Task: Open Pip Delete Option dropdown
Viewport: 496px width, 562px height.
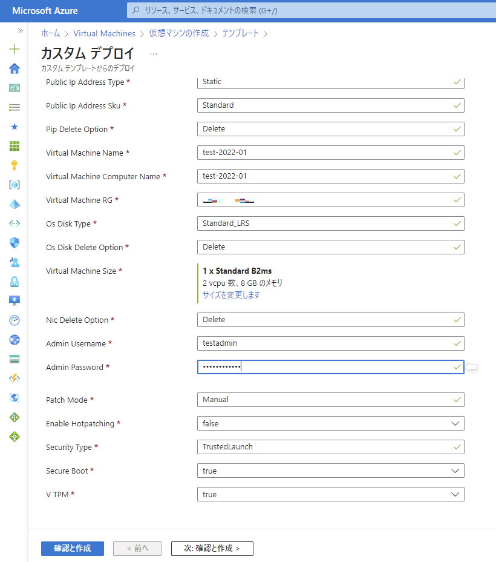Action: [x=331, y=129]
